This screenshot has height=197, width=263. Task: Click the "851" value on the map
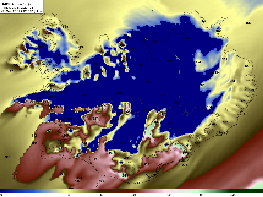pos(96,159)
